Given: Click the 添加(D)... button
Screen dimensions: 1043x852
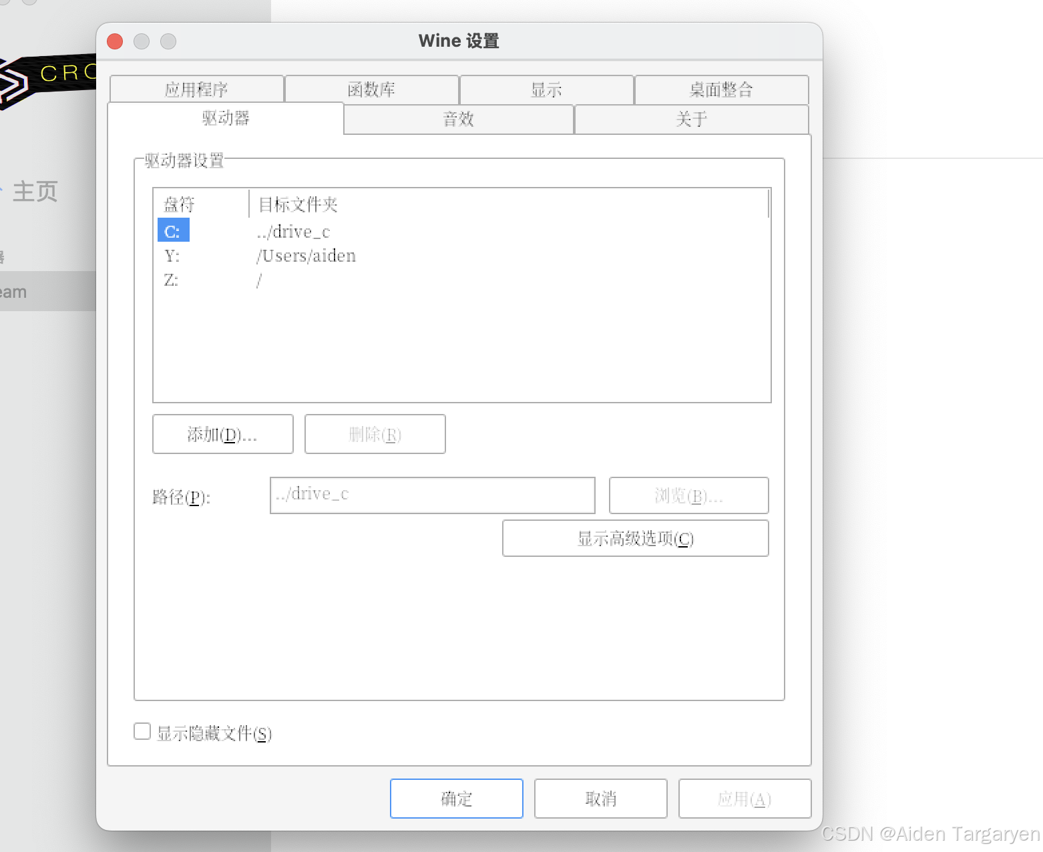Looking at the screenshot, I should 223,434.
